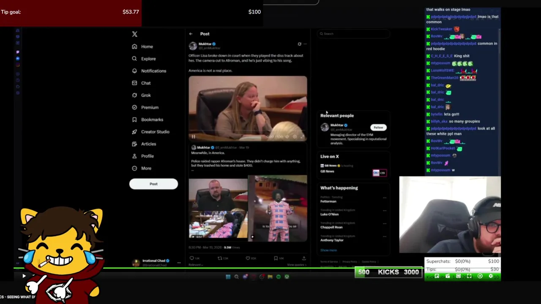
Task: Click the X search field
Action: point(353,34)
